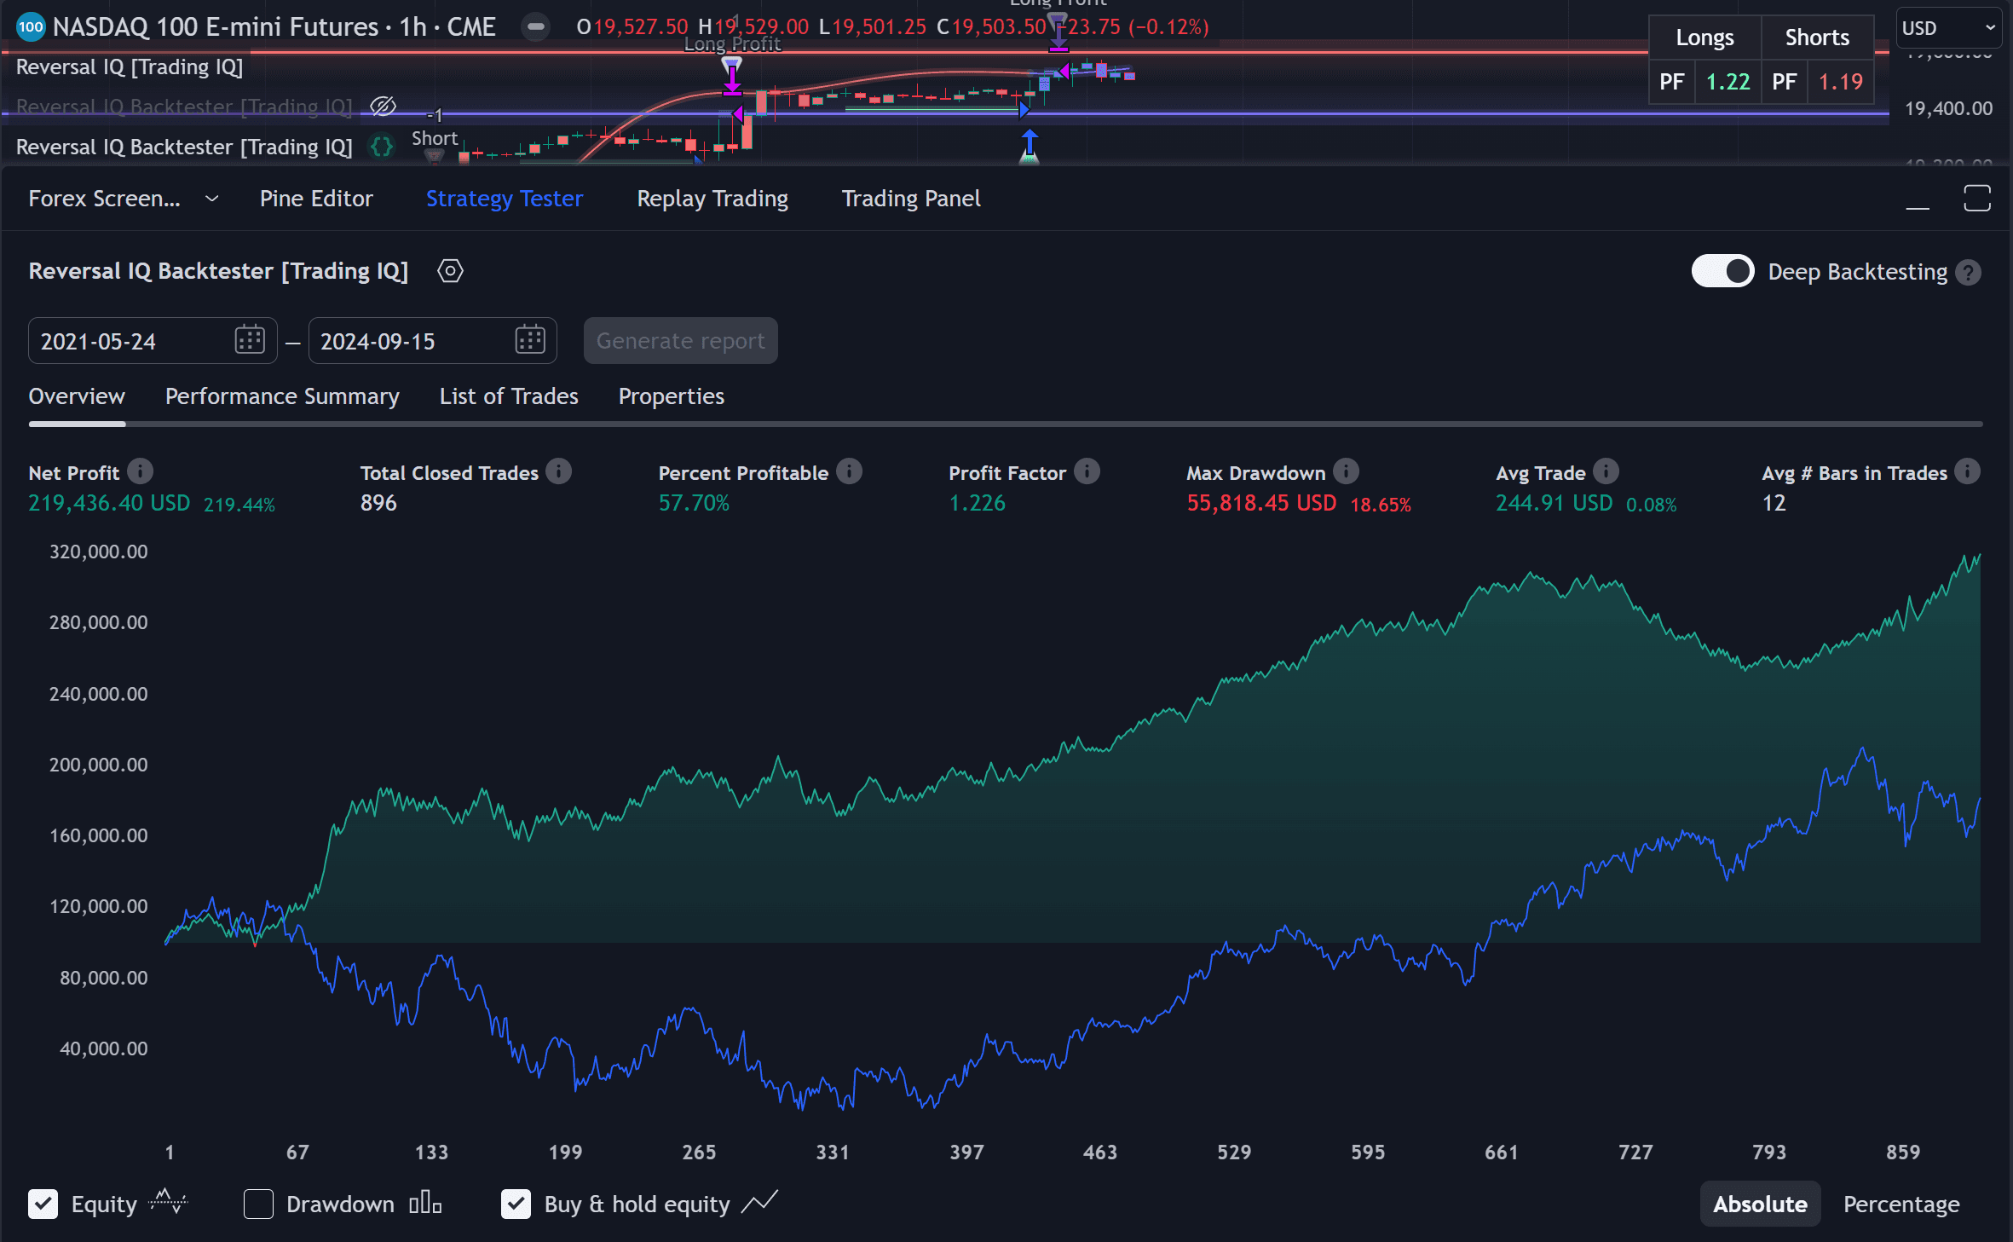Screen dimensions: 2013x1242
Task: Open the start date calendar picker
Action: click(x=250, y=340)
